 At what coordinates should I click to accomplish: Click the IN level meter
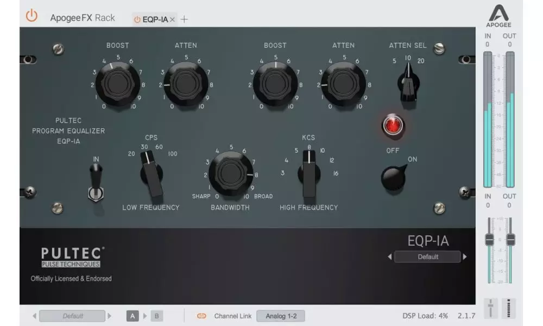click(x=488, y=120)
